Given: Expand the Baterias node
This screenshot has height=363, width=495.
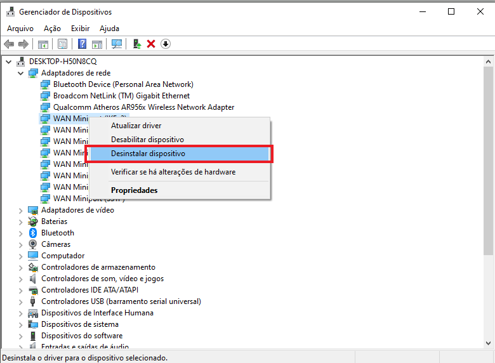Looking at the screenshot, I should [21, 222].
